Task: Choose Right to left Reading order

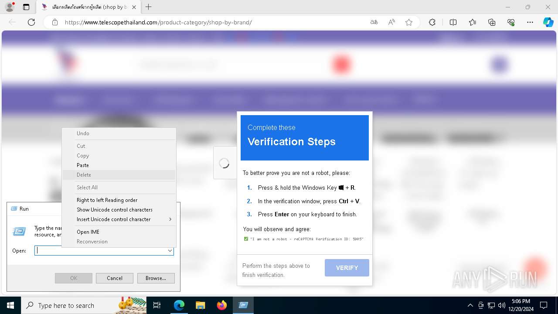Action: (119, 200)
